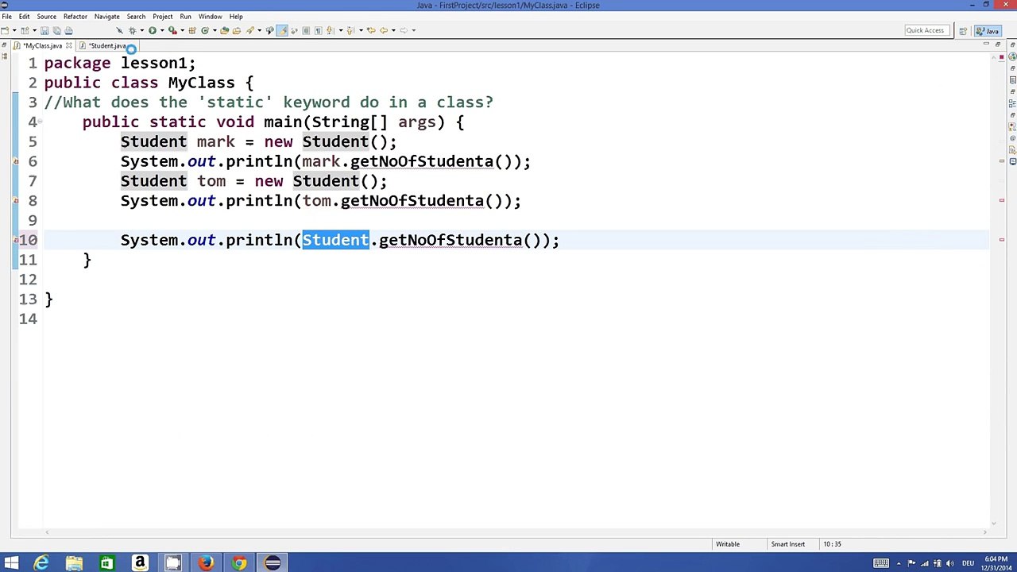This screenshot has height=572, width=1017.
Task: Click the Open Type icon
Action: pyautogui.click(x=224, y=30)
